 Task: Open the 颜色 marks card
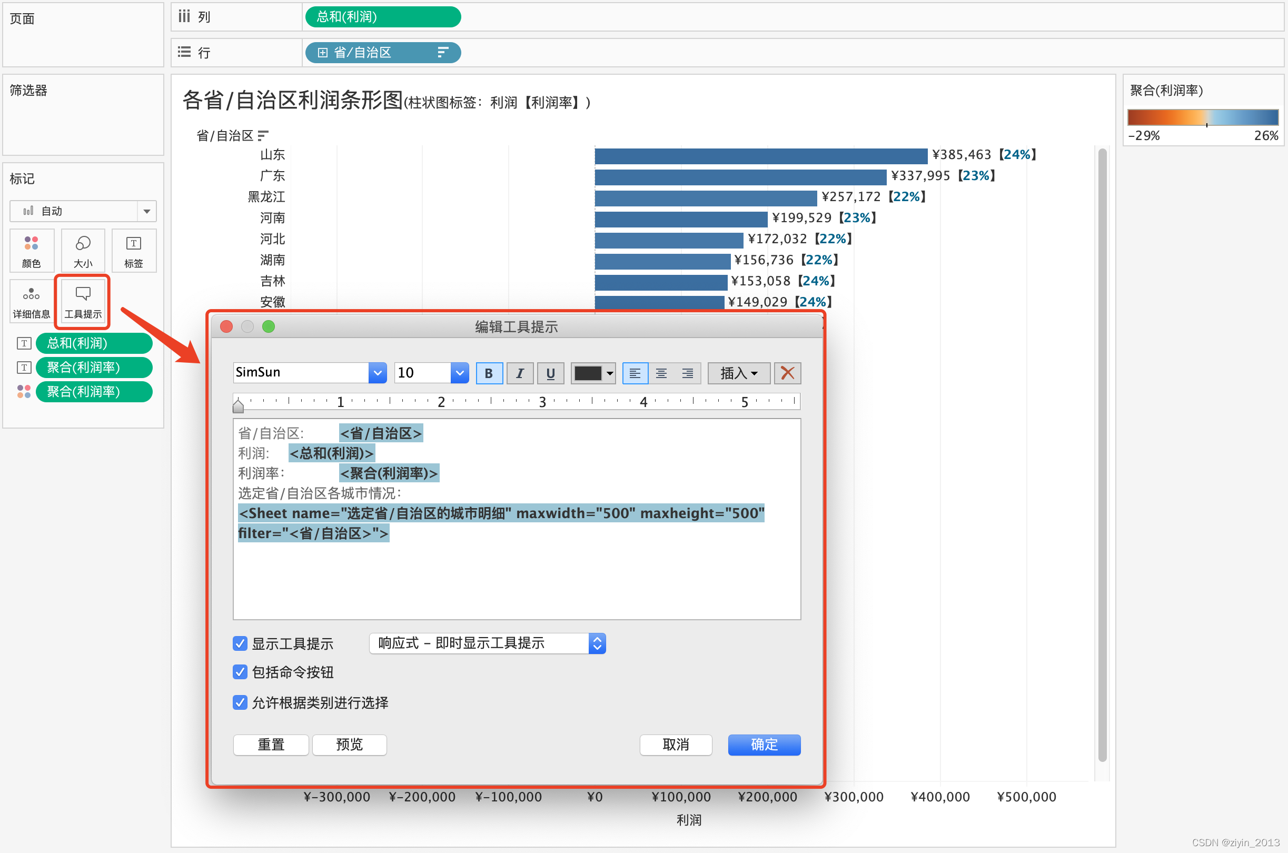click(32, 251)
